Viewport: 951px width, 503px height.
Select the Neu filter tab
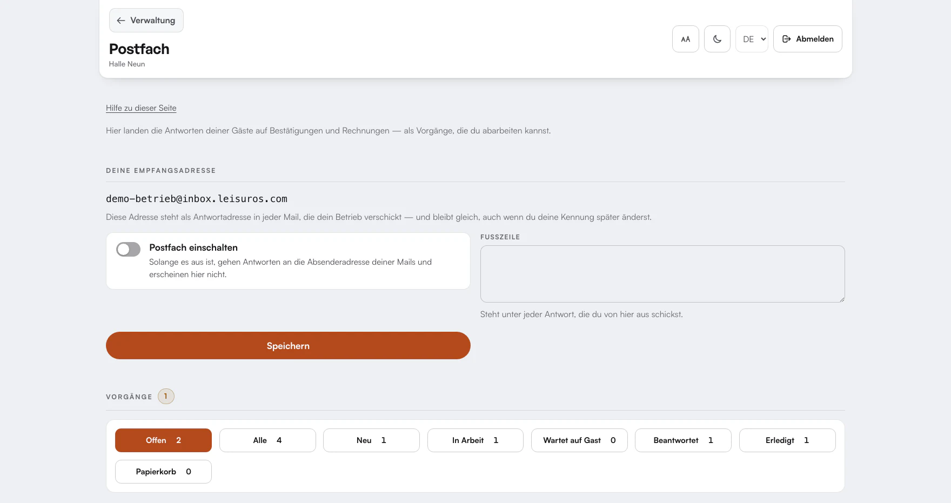click(371, 440)
